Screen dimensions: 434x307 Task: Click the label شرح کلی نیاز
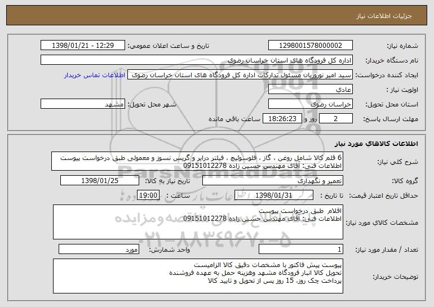pos(398,162)
